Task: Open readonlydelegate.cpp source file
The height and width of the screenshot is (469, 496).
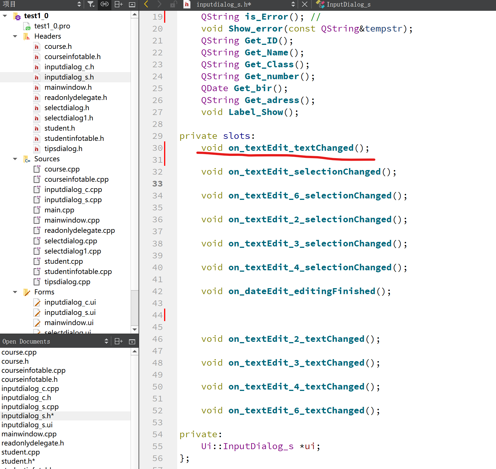Action: [x=80, y=231]
